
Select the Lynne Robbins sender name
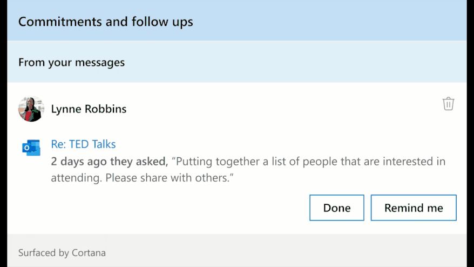coord(89,109)
